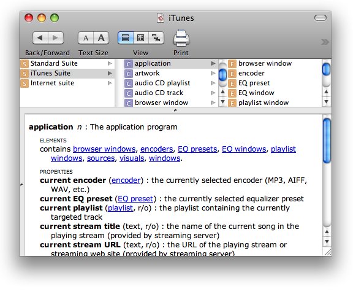The width and height of the screenshot is (356, 294).
Task: Select Internet suite in the suites column
Action: [x=67, y=83]
